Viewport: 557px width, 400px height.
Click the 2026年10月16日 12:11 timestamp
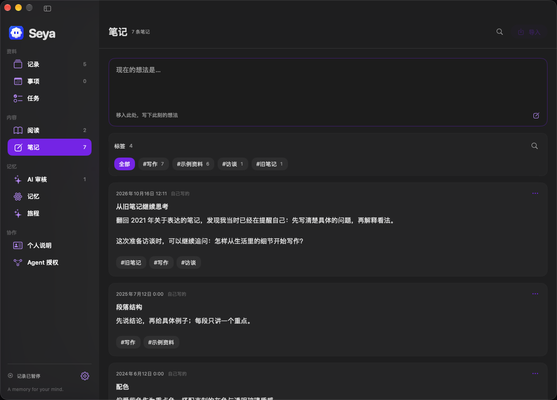pos(142,193)
